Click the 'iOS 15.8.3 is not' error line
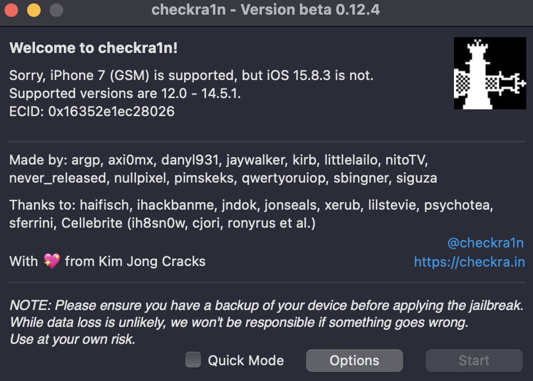 pyautogui.click(x=191, y=76)
